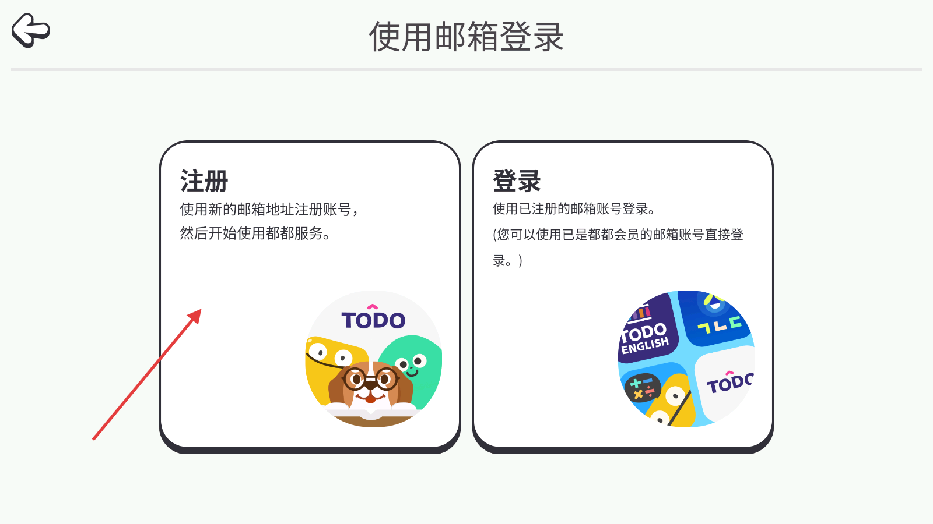Click the 登录 heading text
Viewport: 933px width, 524px height.
click(x=517, y=180)
